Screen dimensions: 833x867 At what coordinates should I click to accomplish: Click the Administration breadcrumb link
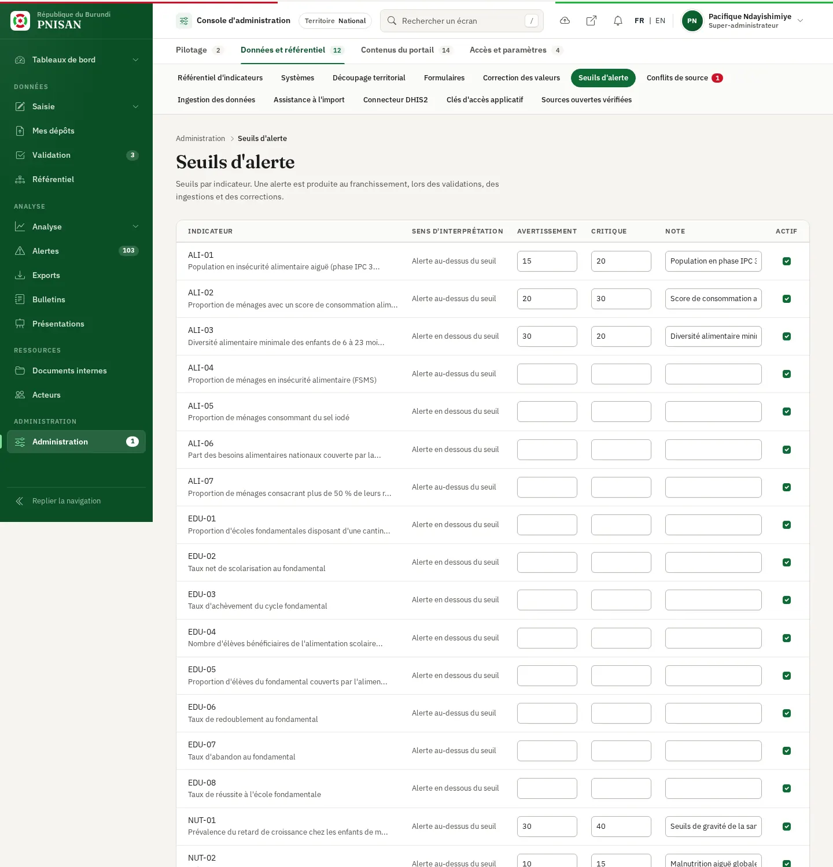[200, 139]
